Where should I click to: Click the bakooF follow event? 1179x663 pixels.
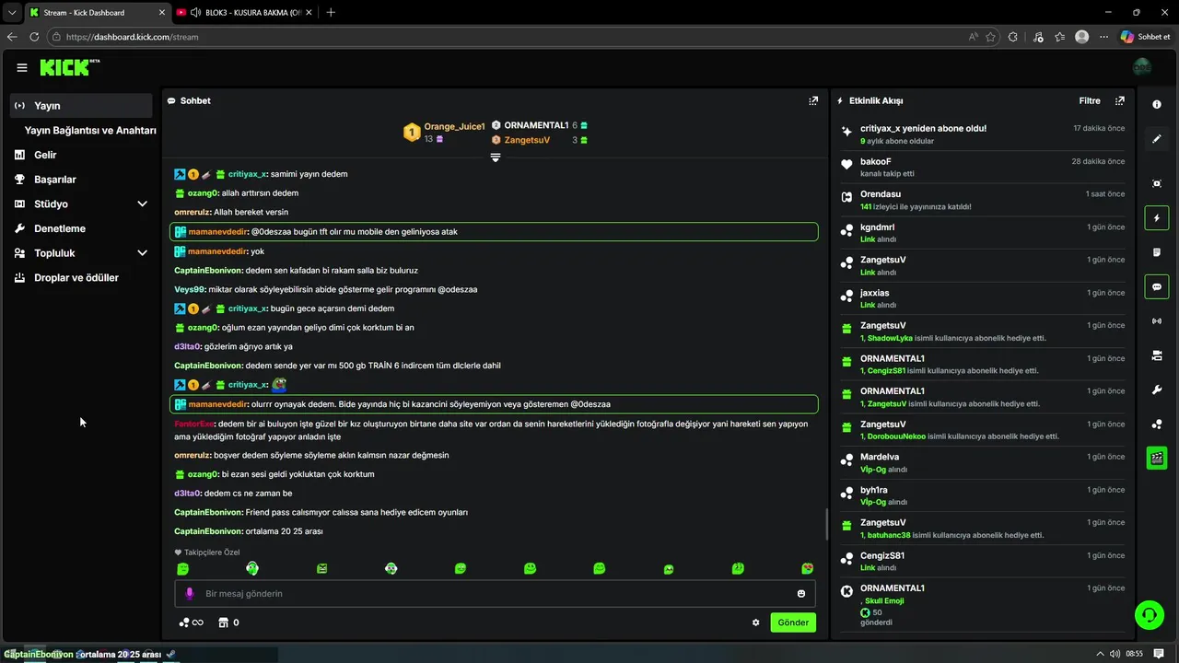click(x=983, y=167)
